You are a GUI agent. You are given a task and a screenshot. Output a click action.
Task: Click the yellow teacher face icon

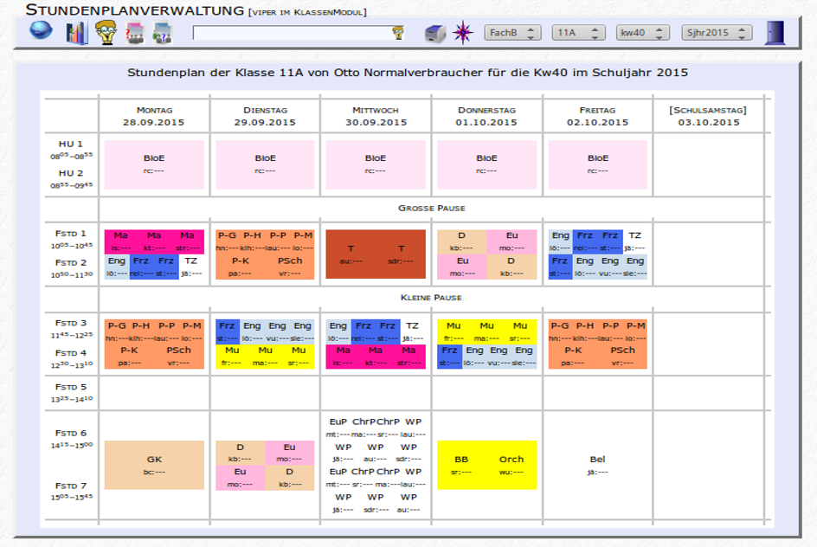pos(106,33)
